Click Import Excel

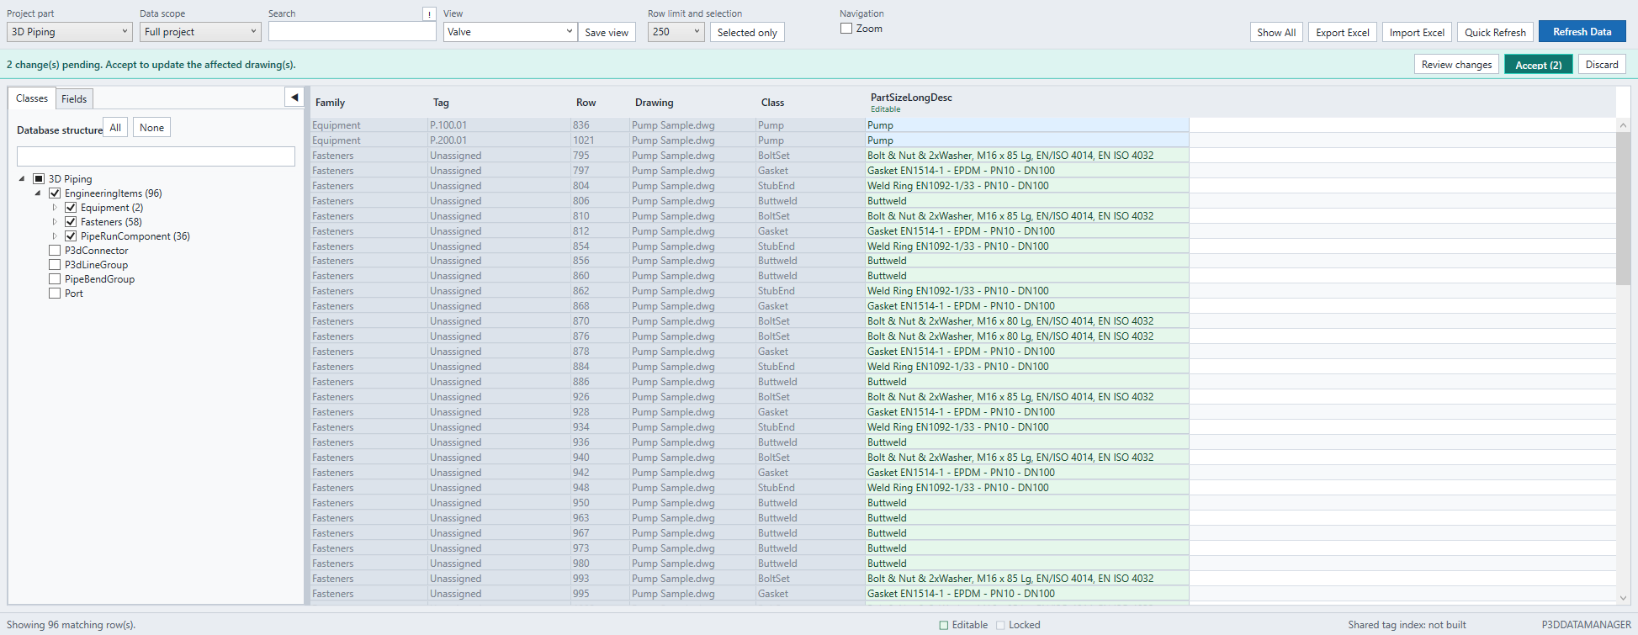1417,32
